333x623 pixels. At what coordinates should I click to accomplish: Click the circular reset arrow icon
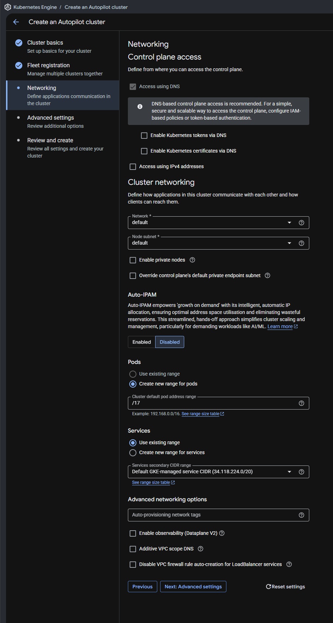tap(269, 587)
